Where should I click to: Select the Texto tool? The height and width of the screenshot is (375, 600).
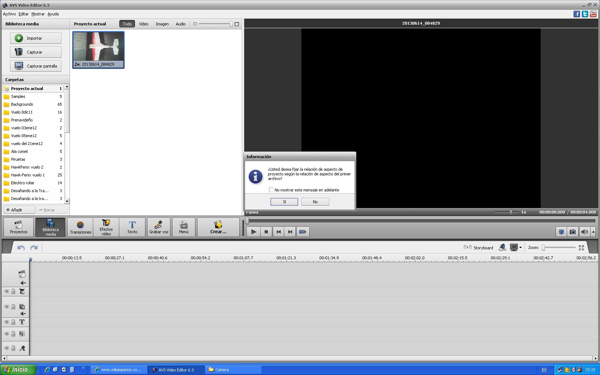pyautogui.click(x=132, y=227)
